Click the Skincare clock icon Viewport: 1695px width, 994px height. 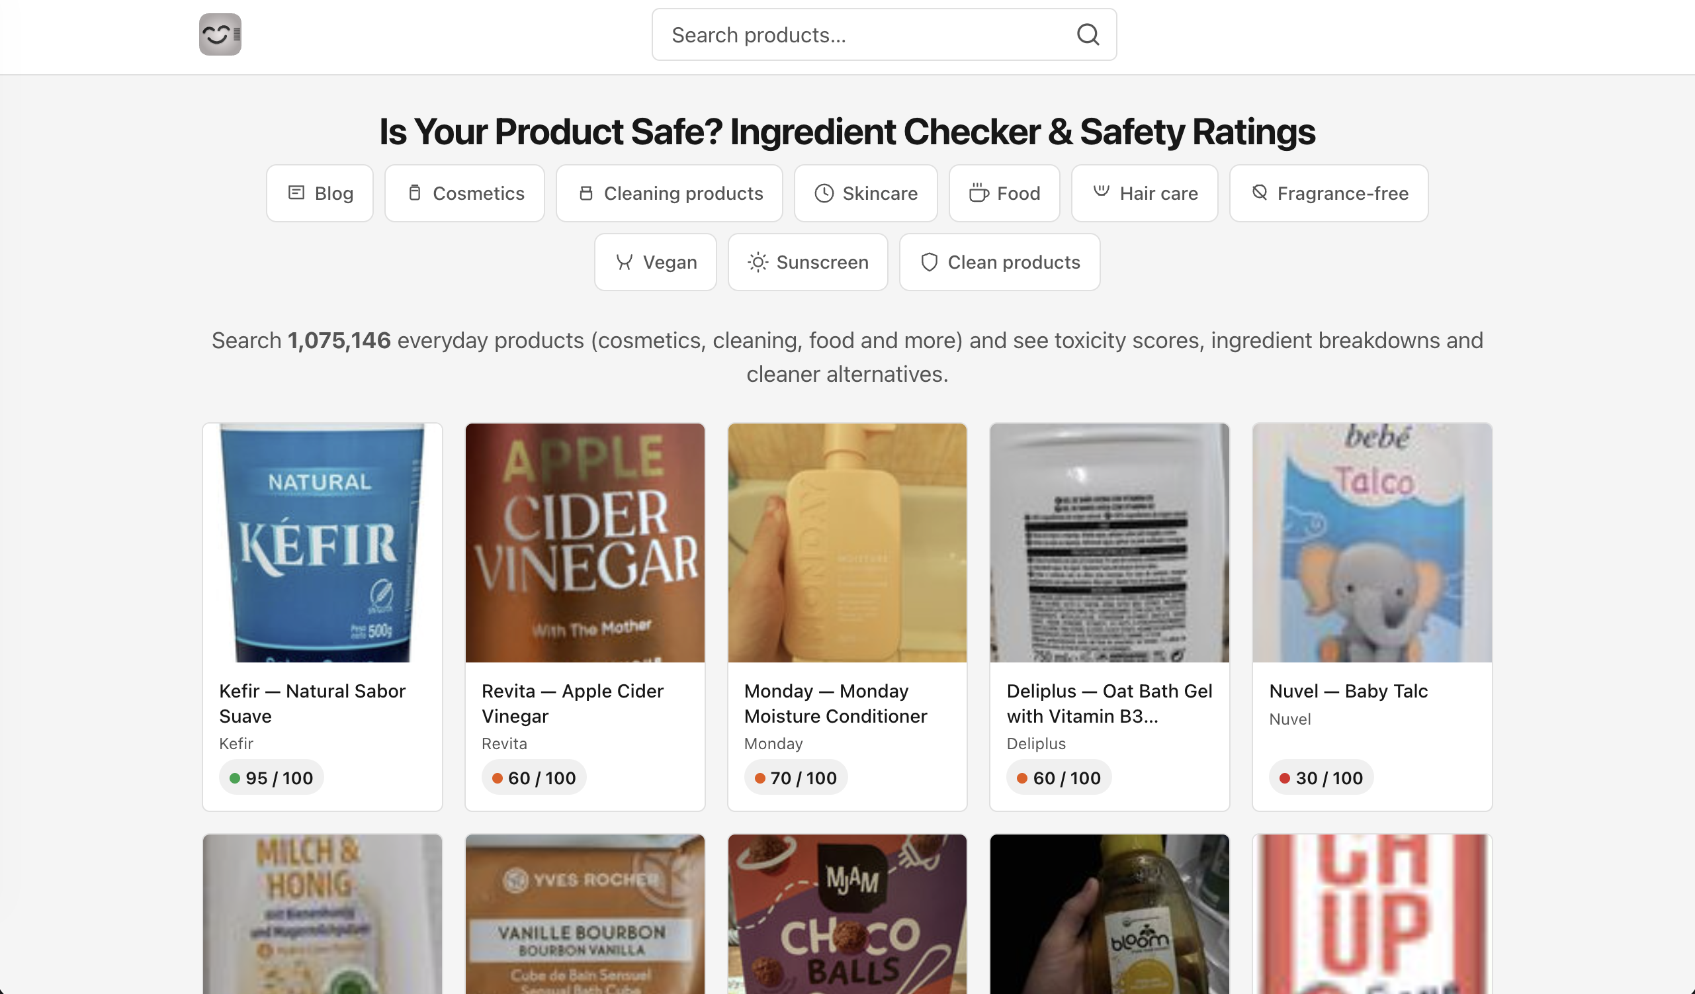(x=824, y=193)
